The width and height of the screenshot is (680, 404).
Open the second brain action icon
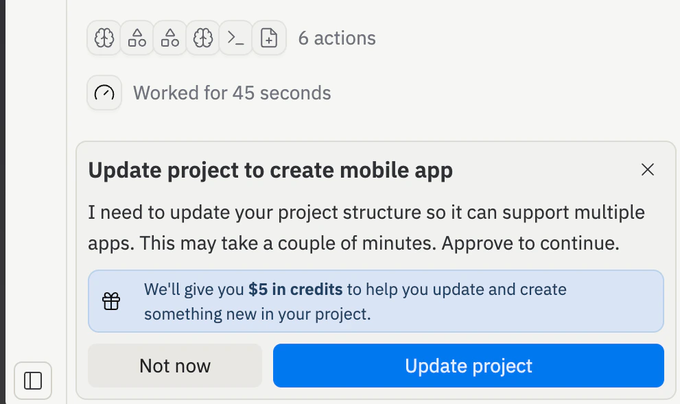click(202, 38)
